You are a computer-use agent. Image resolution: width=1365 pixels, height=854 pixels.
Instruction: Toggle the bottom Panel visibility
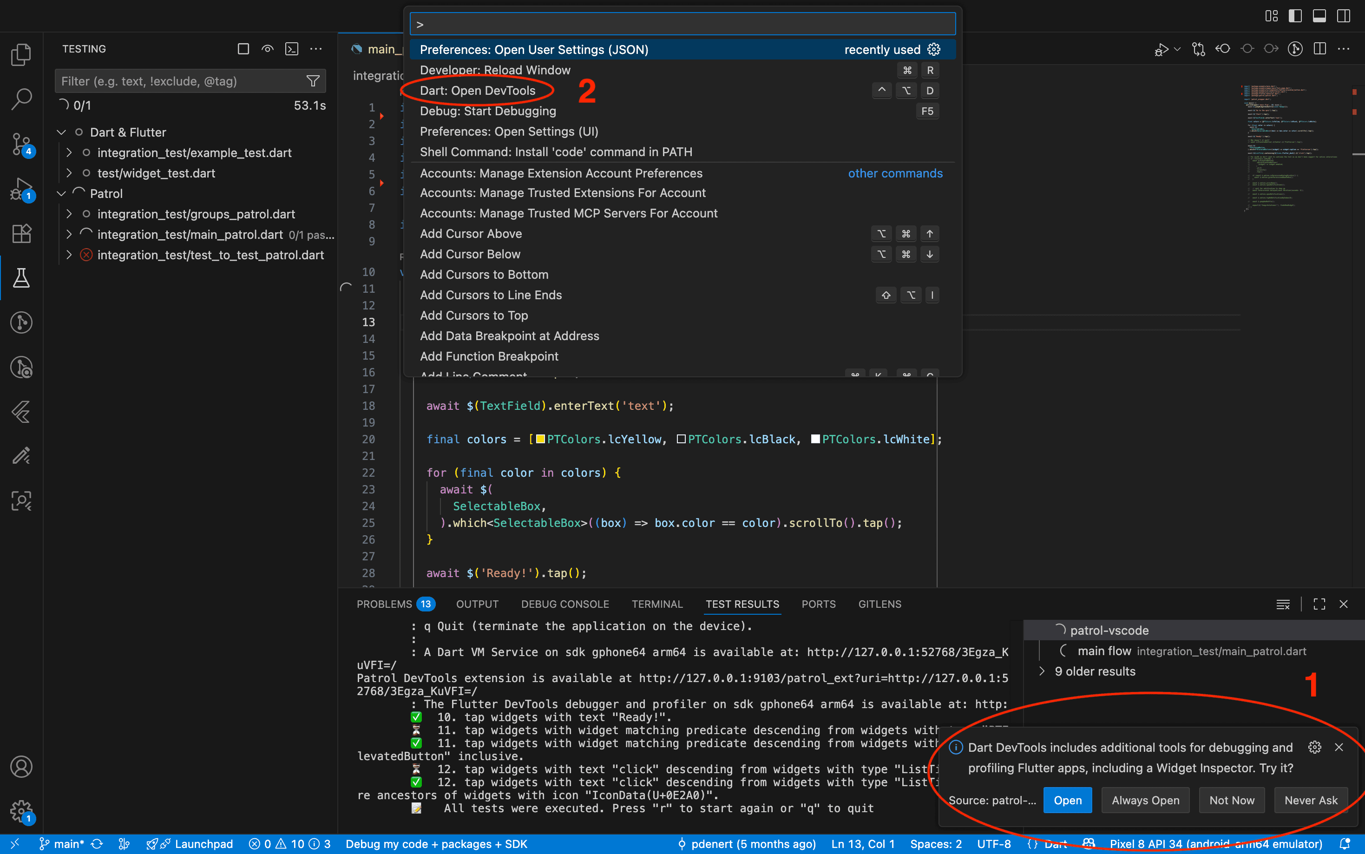pyautogui.click(x=1320, y=15)
